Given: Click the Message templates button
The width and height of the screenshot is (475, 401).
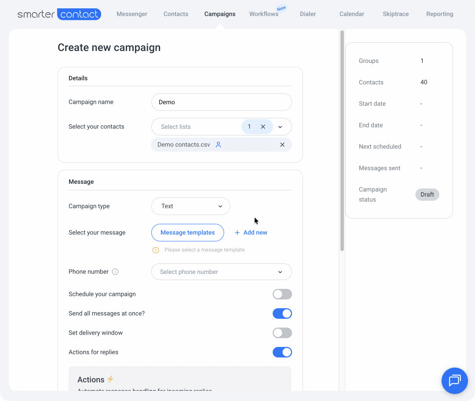Looking at the screenshot, I should [x=187, y=233].
